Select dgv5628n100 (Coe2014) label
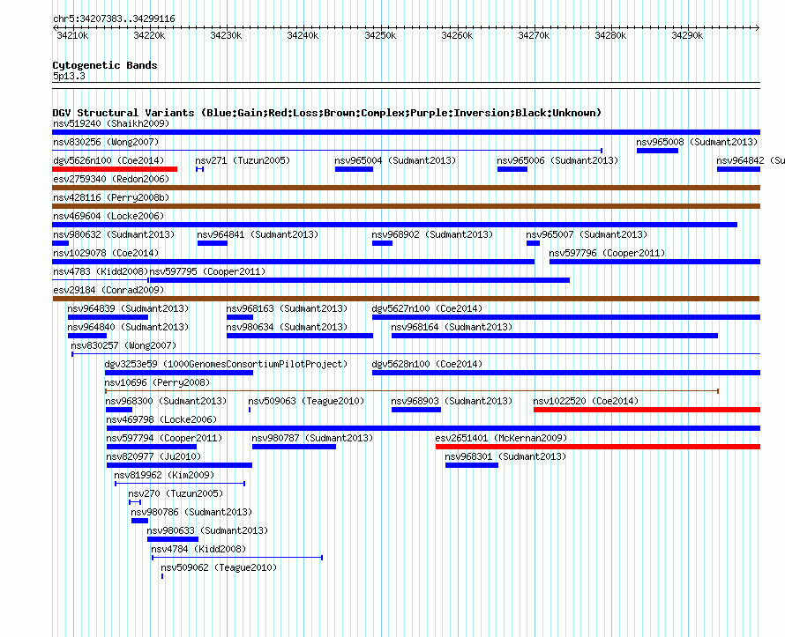Screen dimensions: 785x637 (x=427, y=364)
